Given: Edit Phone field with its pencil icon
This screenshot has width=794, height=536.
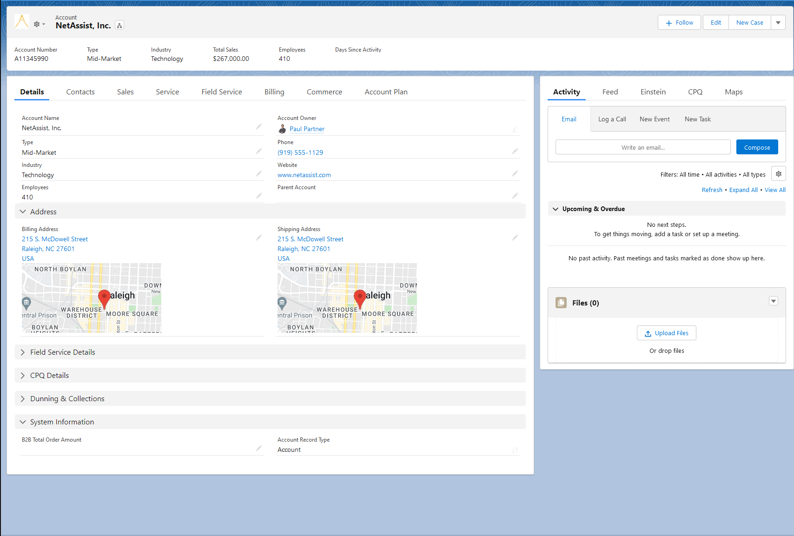Looking at the screenshot, I should [x=515, y=151].
